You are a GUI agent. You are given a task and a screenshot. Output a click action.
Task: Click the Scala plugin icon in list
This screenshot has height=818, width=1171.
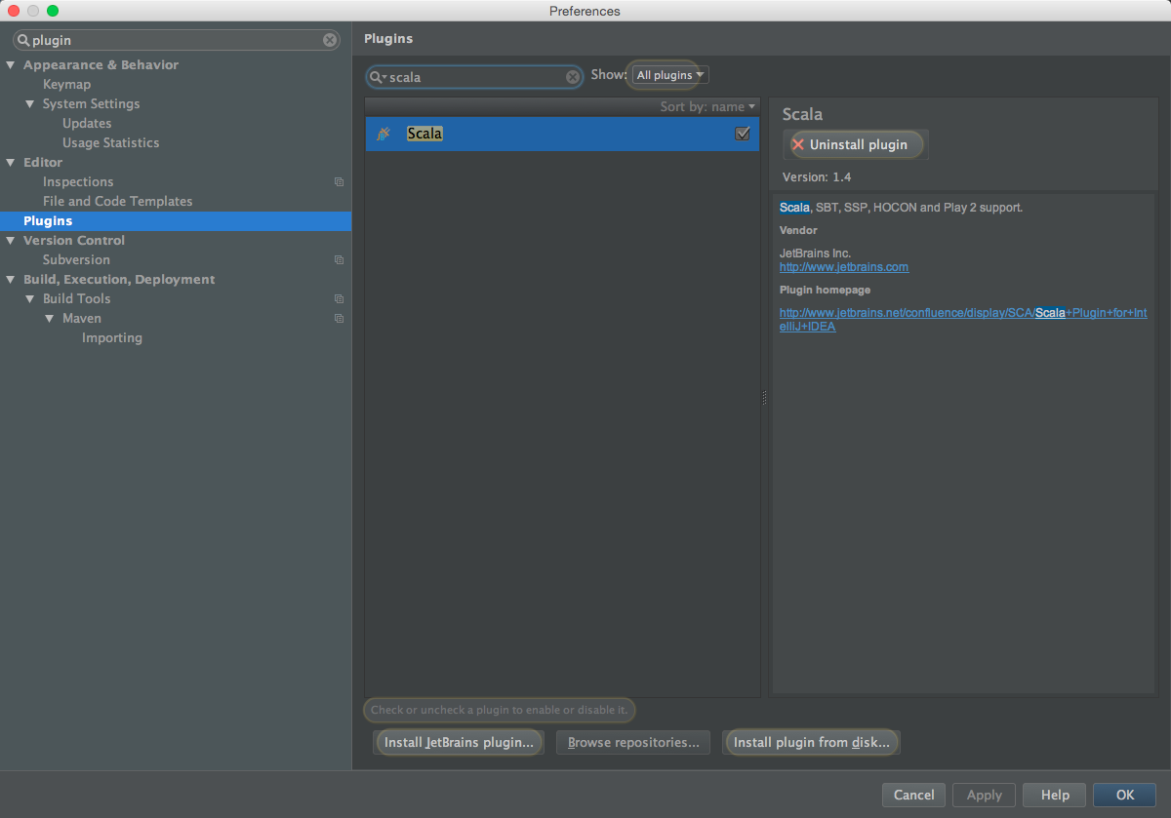[384, 134]
